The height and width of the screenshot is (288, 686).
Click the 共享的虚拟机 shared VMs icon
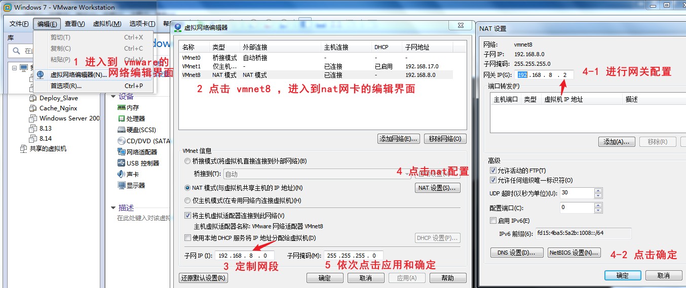tap(23, 149)
